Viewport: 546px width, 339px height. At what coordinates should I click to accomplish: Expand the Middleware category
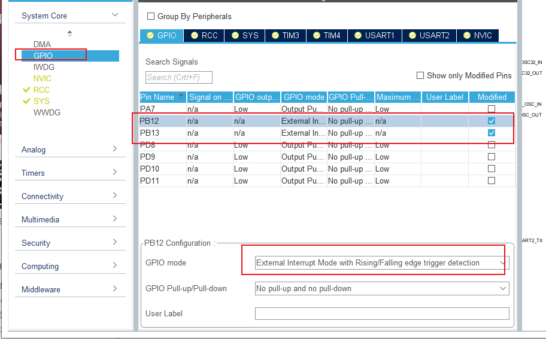click(x=115, y=288)
